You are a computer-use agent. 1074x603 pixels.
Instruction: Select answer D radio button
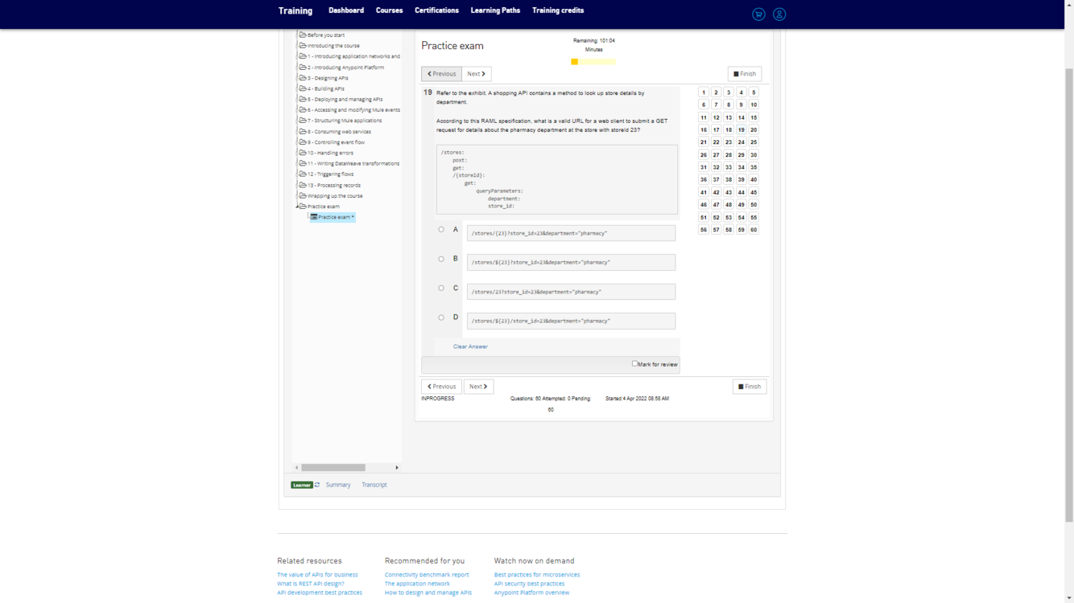(441, 318)
